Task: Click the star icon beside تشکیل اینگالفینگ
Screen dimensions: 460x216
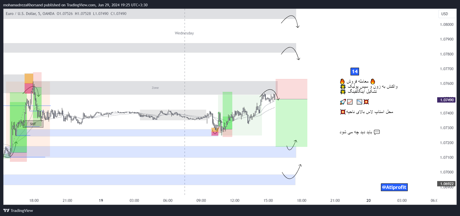Action: point(343,91)
